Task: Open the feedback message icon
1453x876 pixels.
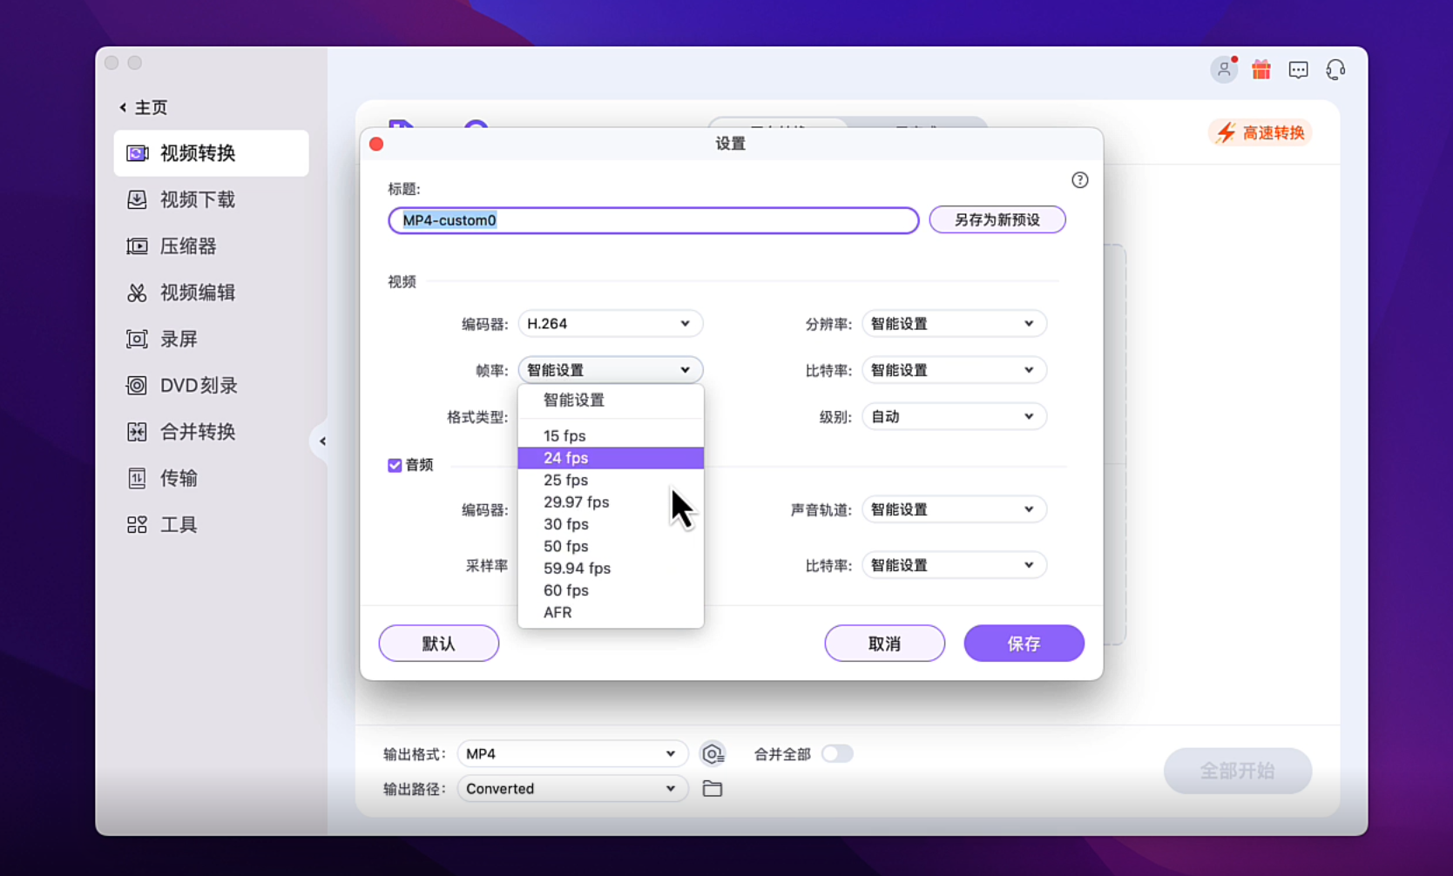Action: pos(1298,70)
